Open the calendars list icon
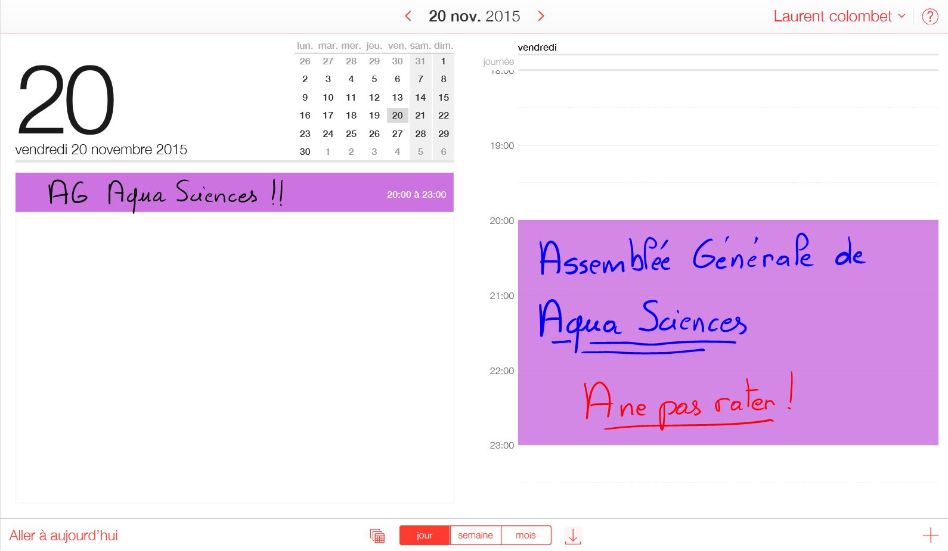The height and width of the screenshot is (551, 948). point(377,536)
